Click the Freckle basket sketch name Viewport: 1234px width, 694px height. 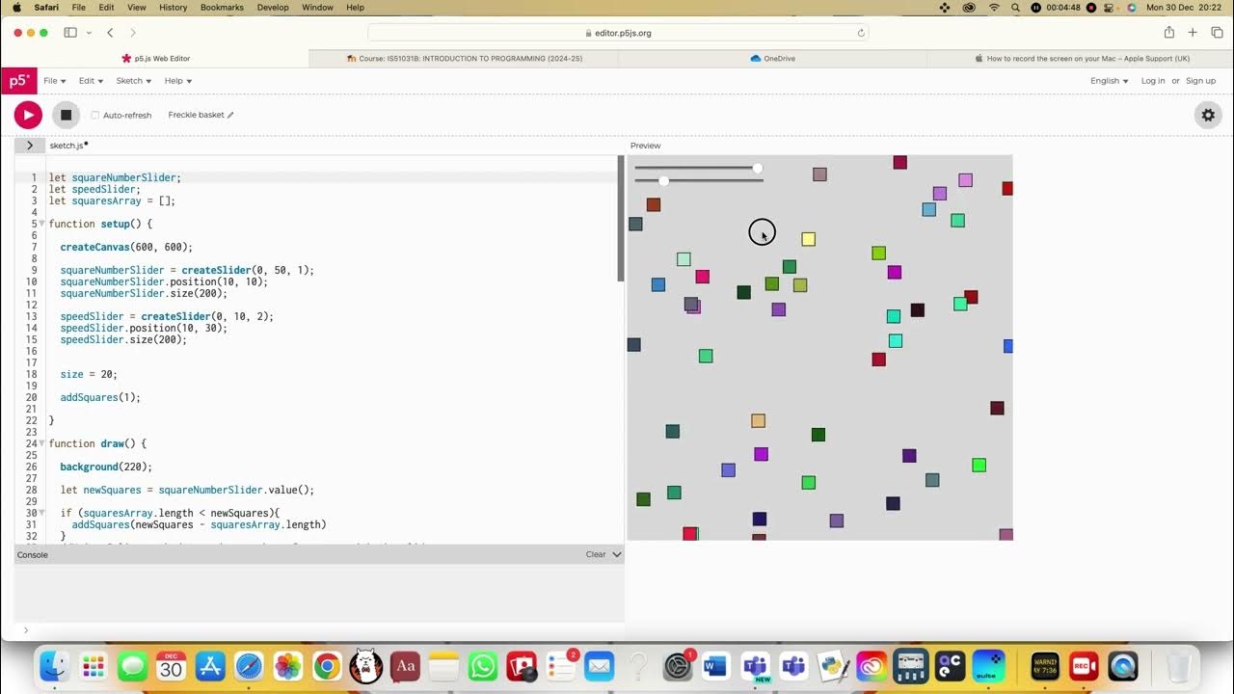click(196, 115)
